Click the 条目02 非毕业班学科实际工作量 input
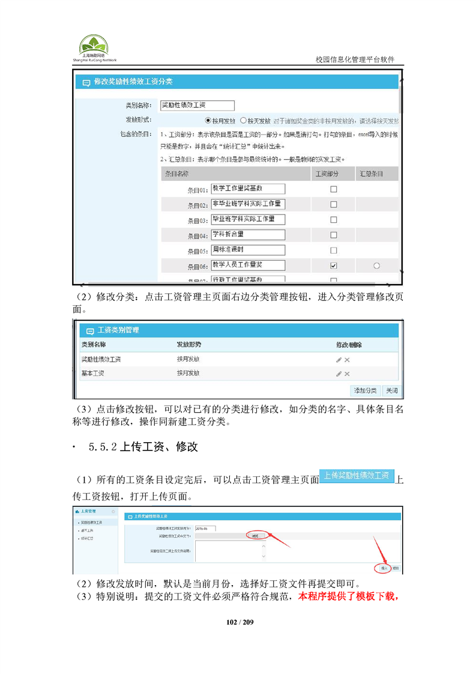This screenshot has height=674, width=476. [x=249, y=204]
